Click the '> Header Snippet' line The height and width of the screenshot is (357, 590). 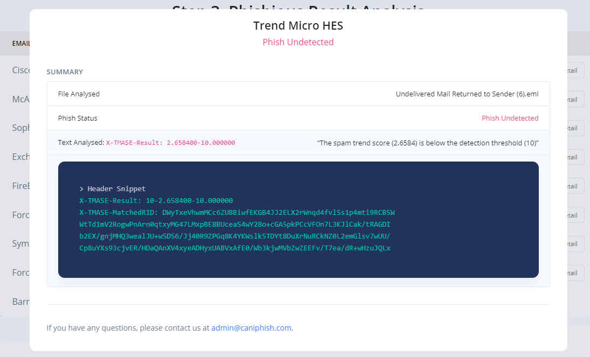113,189
